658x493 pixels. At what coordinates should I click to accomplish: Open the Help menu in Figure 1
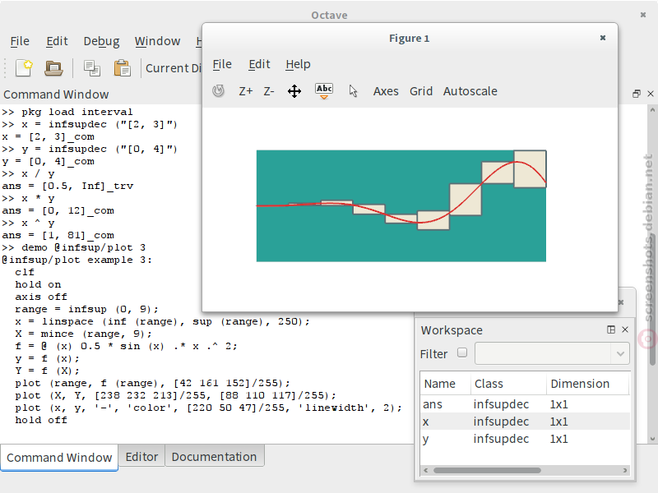coord(298,64)
